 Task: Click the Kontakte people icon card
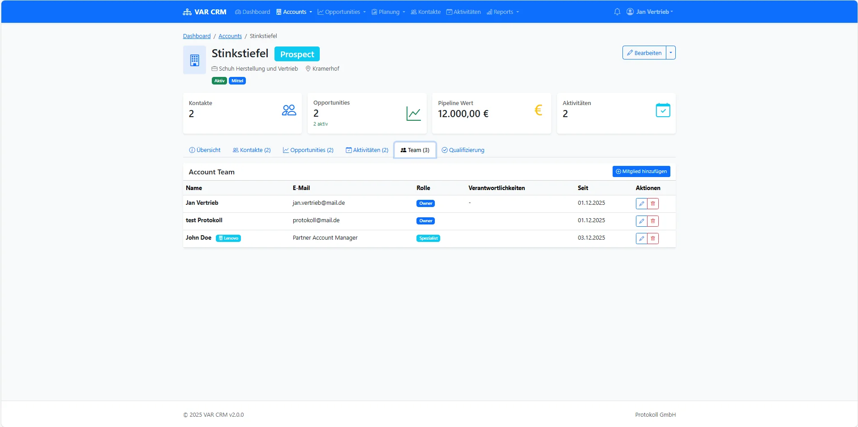pyautogui.click(x=289, y=110)
